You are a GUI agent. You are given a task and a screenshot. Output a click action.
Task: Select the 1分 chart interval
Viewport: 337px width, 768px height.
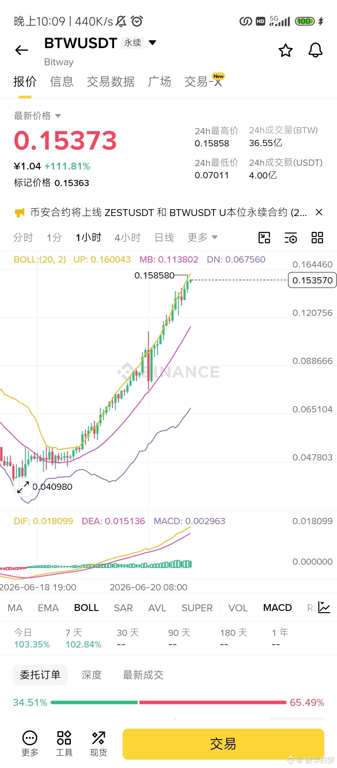[x=54, y=238]
